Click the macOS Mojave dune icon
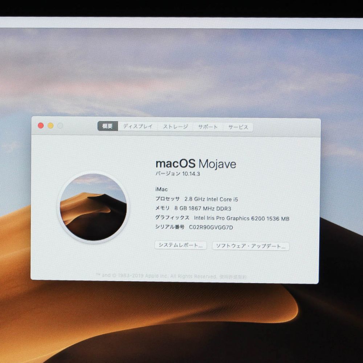 (x=93, y=207)
